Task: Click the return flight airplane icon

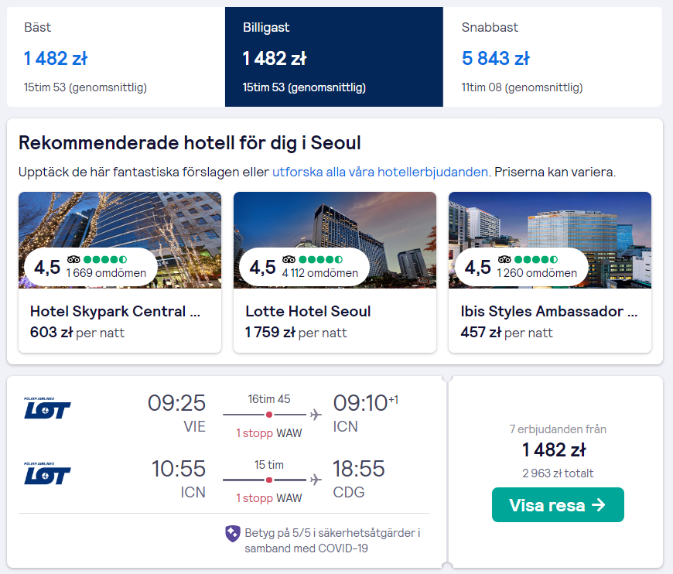Action: (x=316, y=480)
